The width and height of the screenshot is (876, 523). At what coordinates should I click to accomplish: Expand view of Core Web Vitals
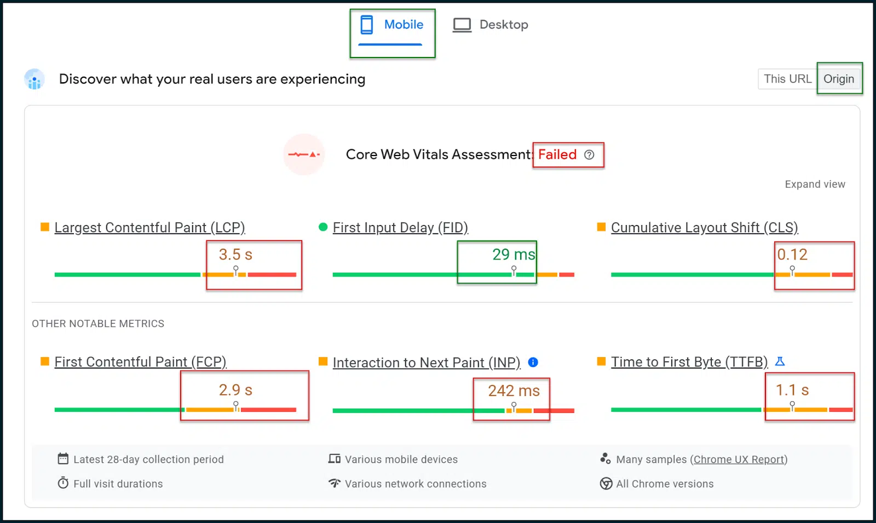click(815, 184)
